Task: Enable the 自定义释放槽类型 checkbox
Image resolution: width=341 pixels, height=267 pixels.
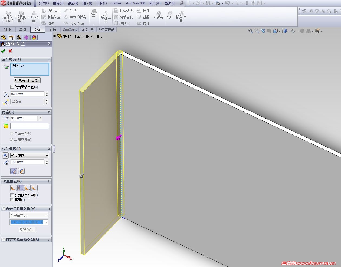Action: point(4,239)
